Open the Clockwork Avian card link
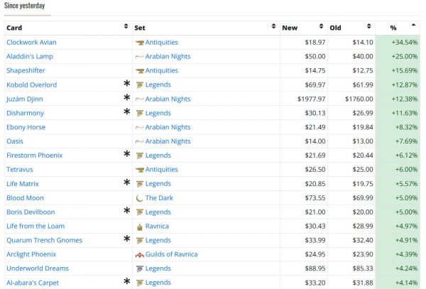 coord(31,43)
